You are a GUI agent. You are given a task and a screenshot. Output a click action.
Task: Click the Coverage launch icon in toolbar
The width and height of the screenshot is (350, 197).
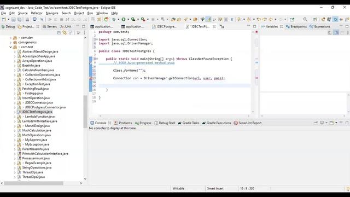[x=133, y=20]
